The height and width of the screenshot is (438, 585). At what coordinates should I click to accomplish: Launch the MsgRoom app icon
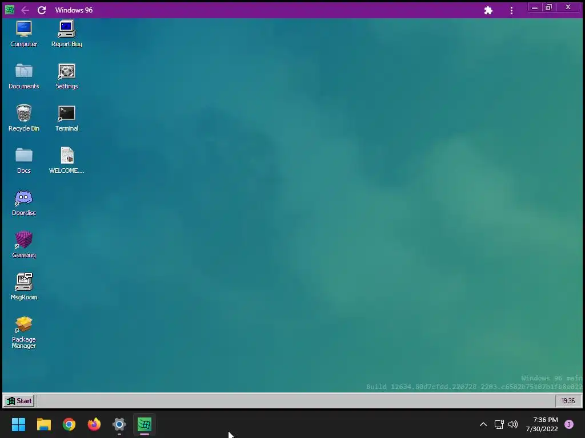pyautogui.click(x=23, y=287)
